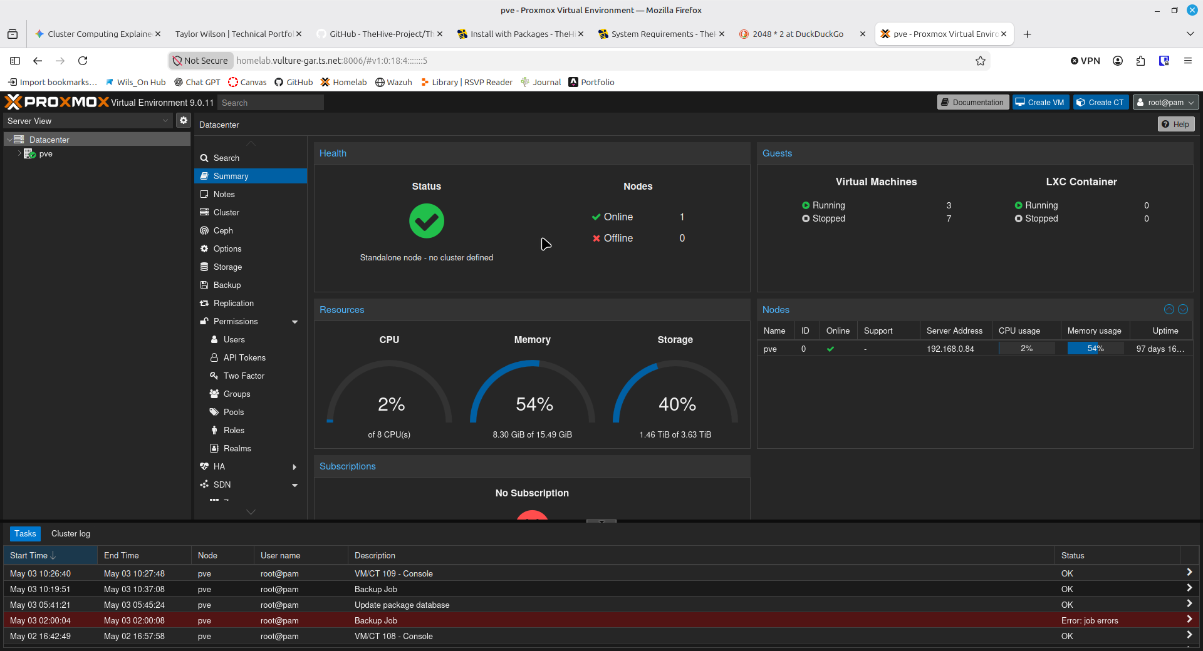1203x651 pixels.
Task: Sort tasks by Start Time column
Action: tap(50, 555)
